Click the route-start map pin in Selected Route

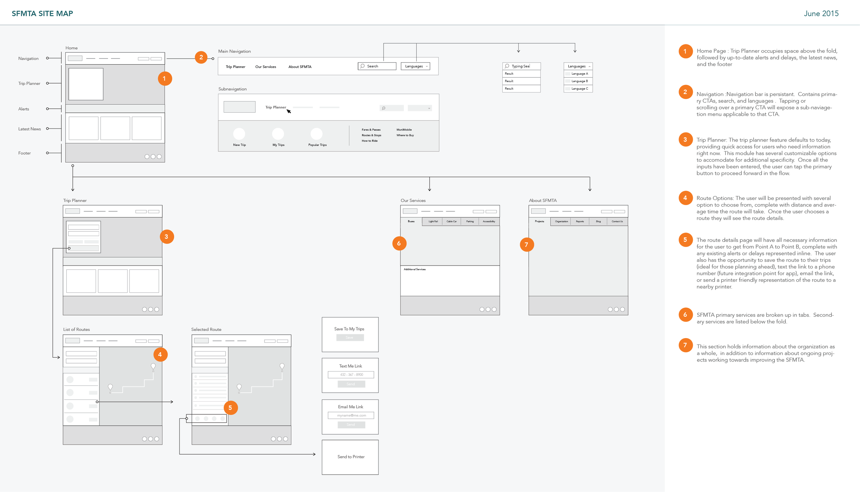[x=239, y=388]
